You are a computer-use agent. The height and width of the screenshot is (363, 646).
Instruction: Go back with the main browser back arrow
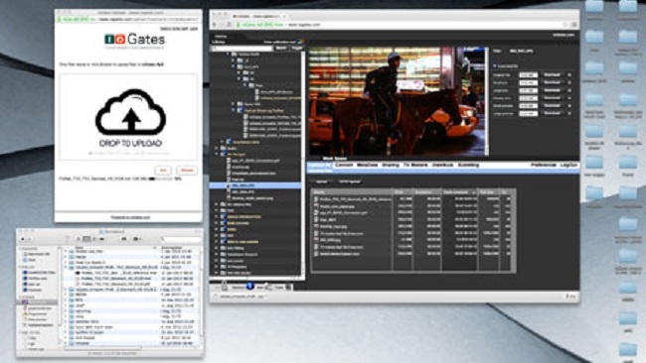(215, 25)
